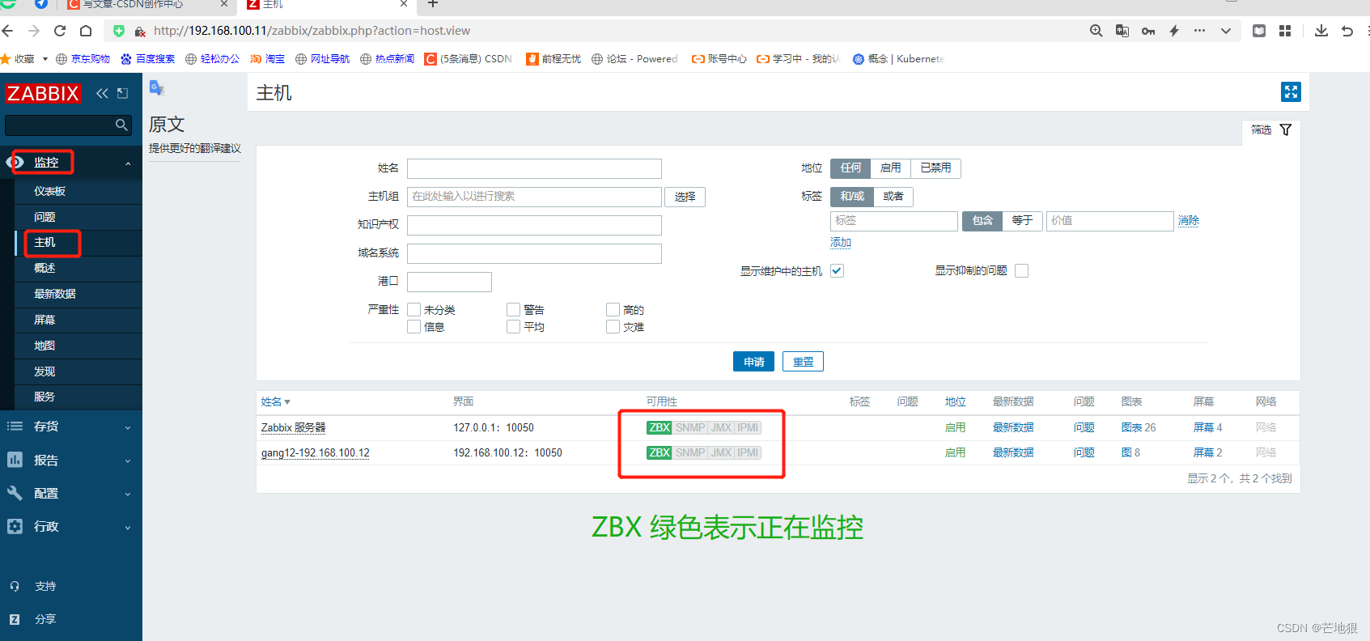Click the 港口 input field

449,282
